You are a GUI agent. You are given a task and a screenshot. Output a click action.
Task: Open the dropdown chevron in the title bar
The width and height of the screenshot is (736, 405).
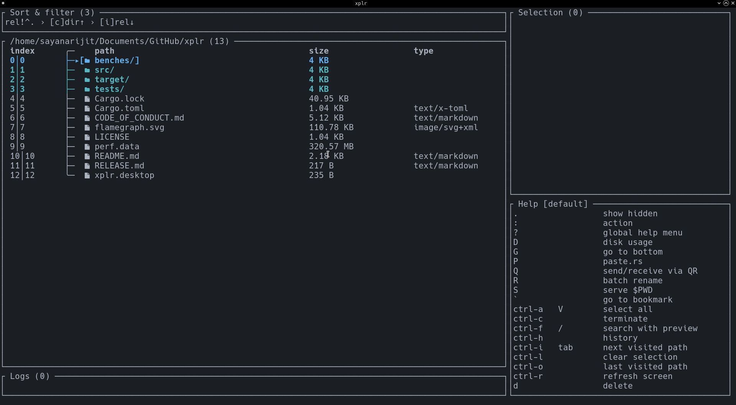point(719,3)
